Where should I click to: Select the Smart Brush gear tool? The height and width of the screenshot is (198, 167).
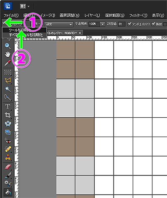coord(8,183)
